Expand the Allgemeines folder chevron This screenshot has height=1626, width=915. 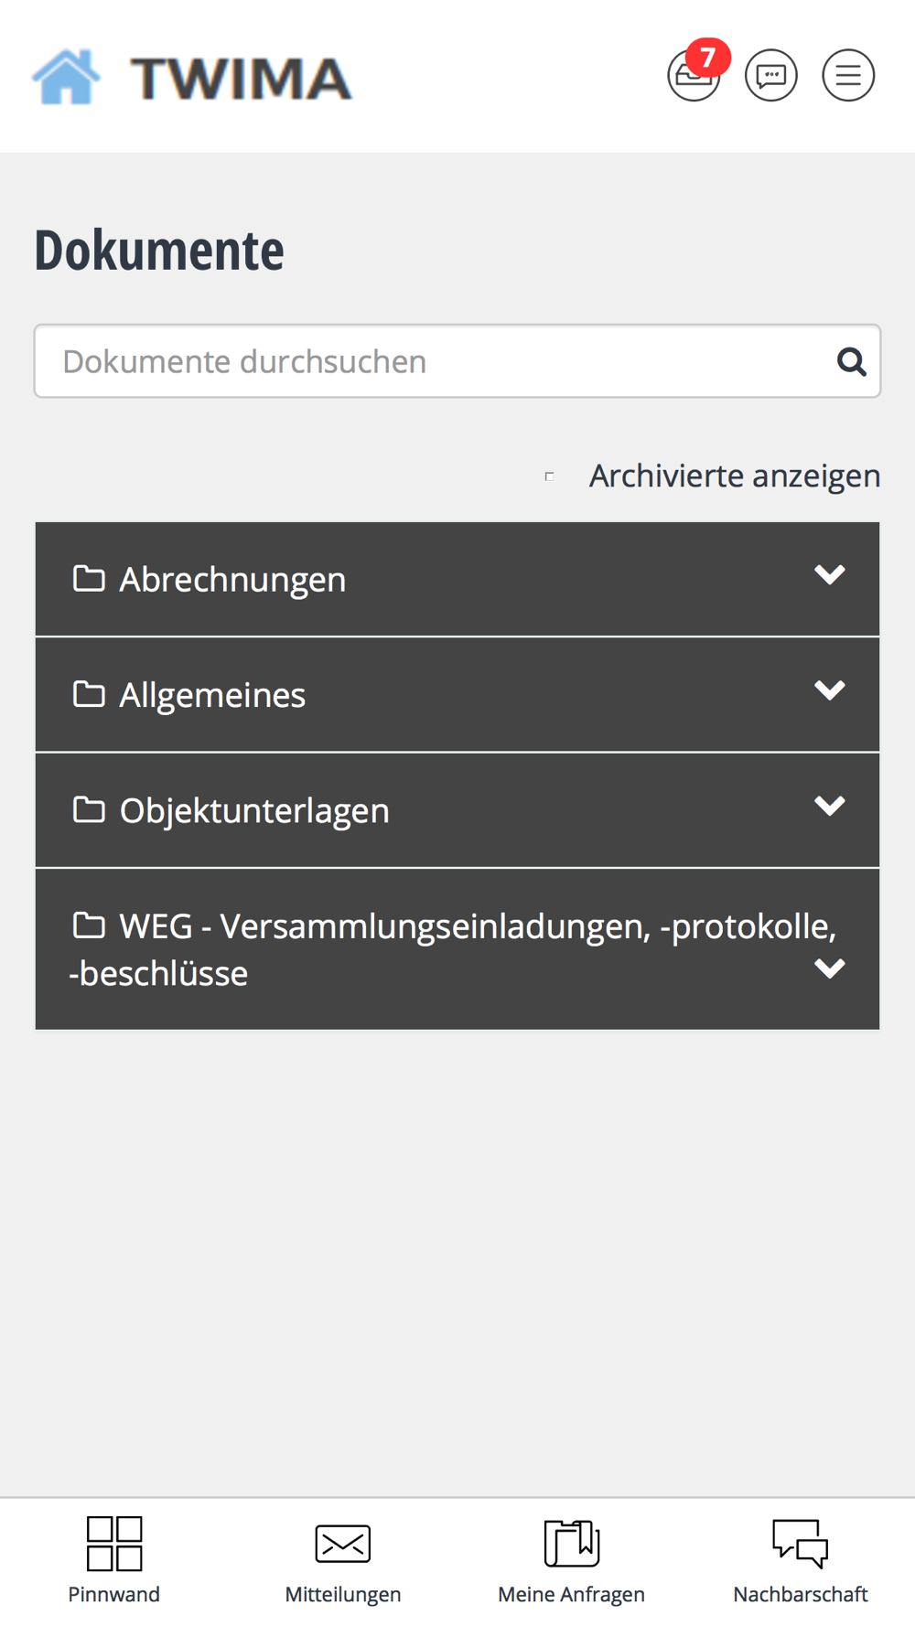point(830,690)
